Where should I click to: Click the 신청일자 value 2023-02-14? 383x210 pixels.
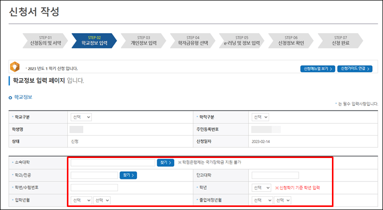(x=260, y=142)
